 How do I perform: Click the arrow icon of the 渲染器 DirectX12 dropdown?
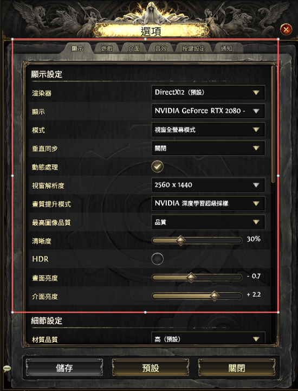256,93
